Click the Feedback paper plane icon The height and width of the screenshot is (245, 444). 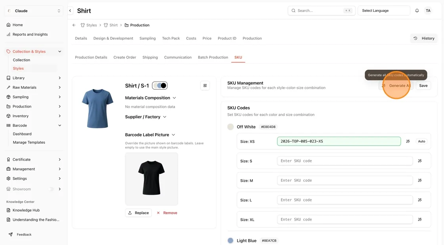click(x=10, y=235)
